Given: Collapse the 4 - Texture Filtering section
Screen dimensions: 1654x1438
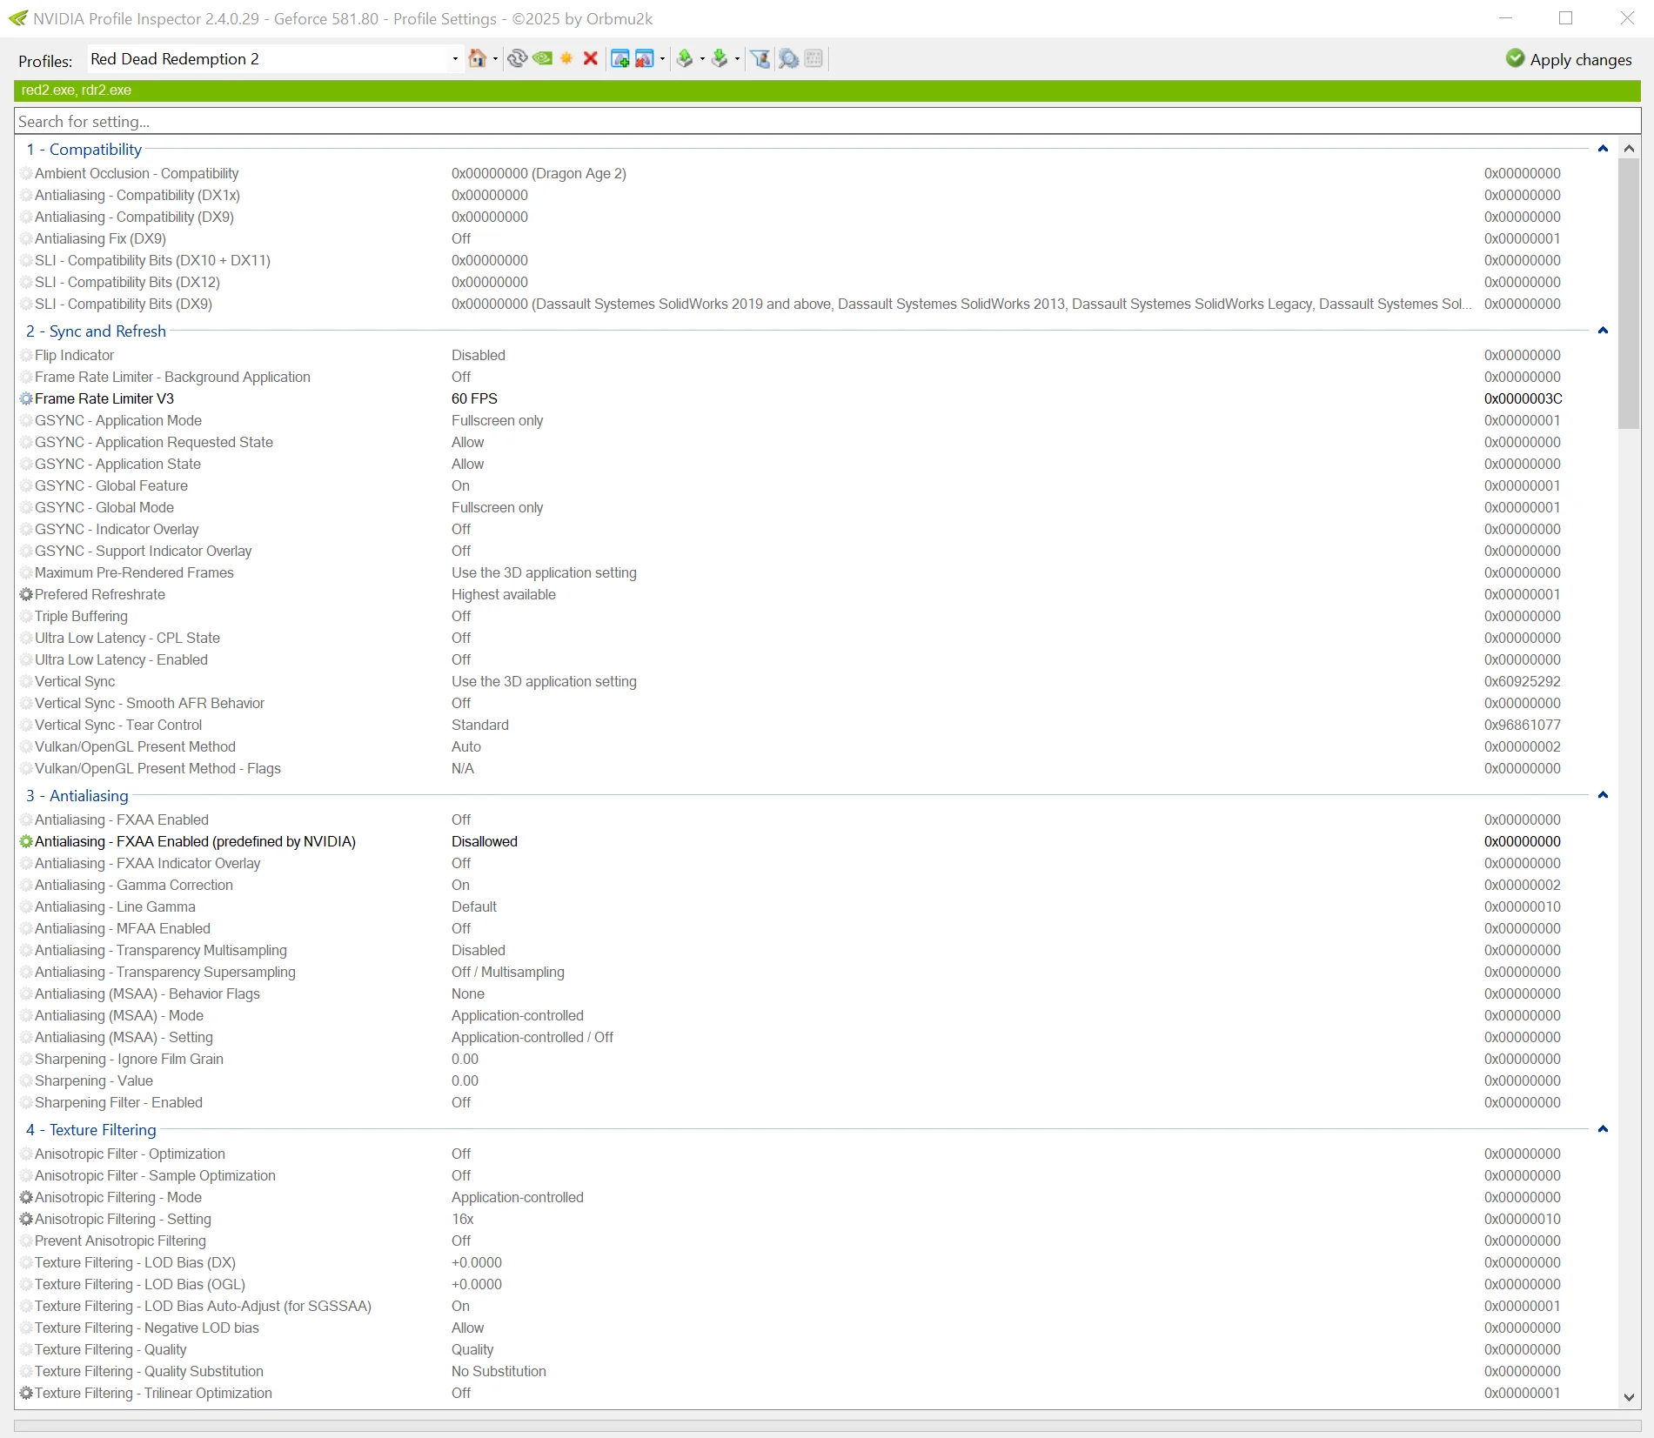Looking at the screenshot, I should click(1603, 1129).
